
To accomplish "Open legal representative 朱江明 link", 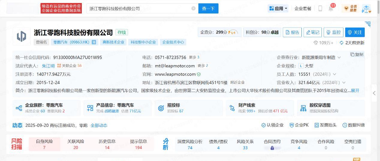I will (48, 66).
